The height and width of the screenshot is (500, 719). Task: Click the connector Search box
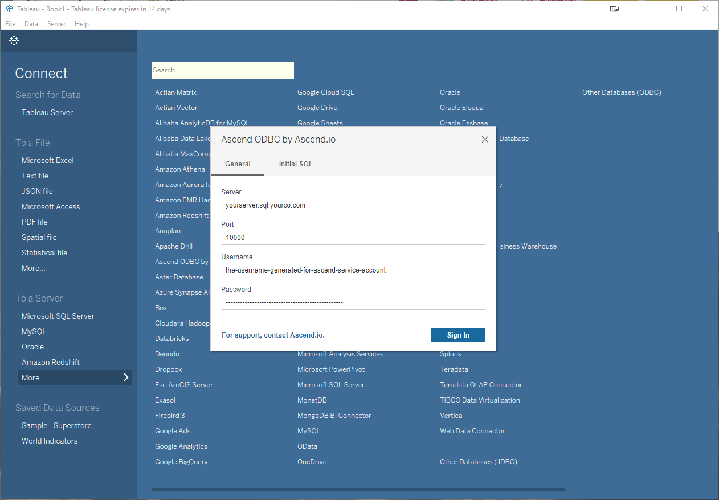[223, 70]
